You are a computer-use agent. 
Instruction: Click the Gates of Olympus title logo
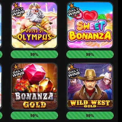[x=34, y=36]
